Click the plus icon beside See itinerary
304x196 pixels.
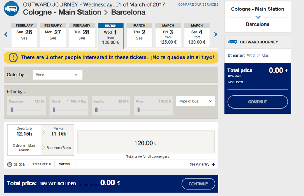214,165
